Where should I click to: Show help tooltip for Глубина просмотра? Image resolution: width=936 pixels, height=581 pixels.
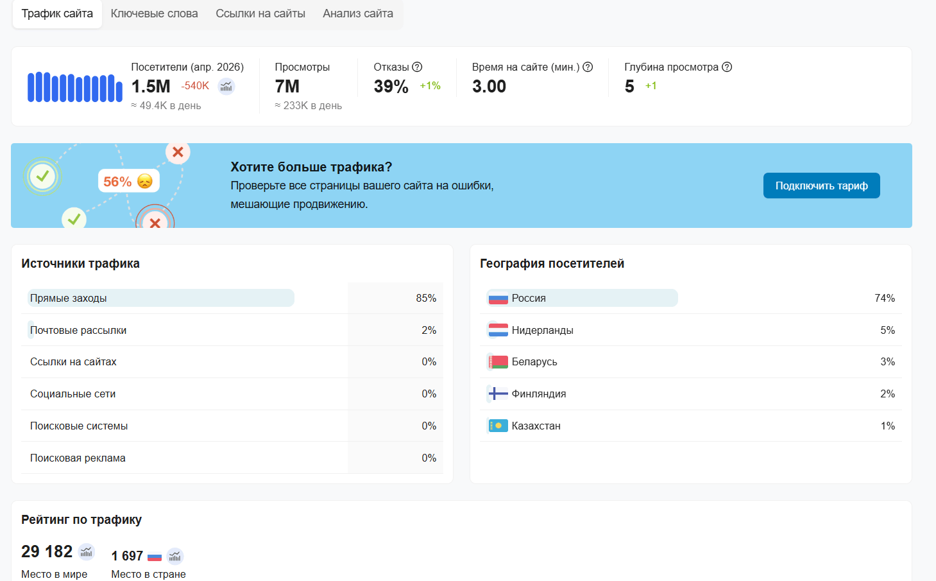click(x=727, y=67)
